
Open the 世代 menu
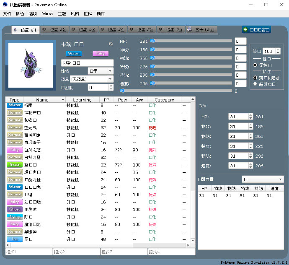pos(88,13)
